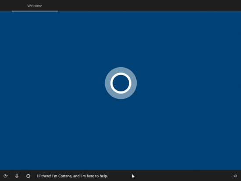Toggle the Cortana microphone icon
The image size is (241, 181).
17,176
